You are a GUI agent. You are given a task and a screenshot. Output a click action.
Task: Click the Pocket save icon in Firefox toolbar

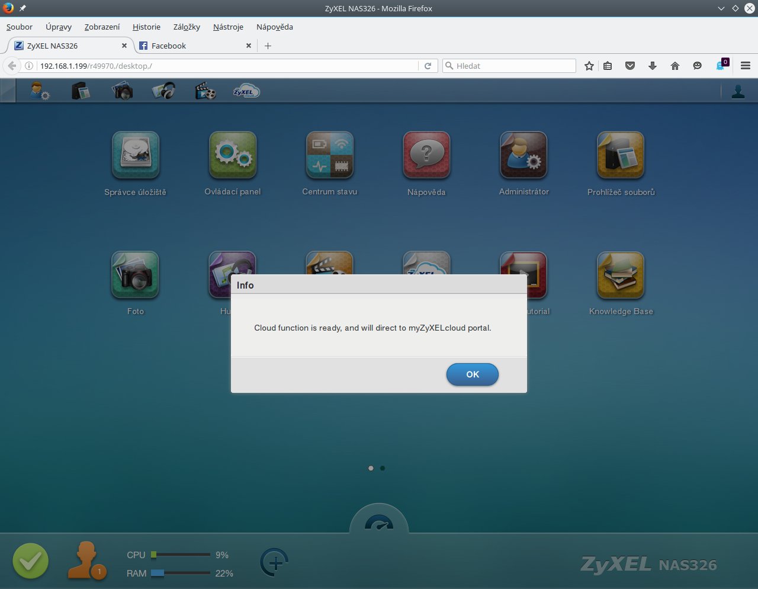630,66
